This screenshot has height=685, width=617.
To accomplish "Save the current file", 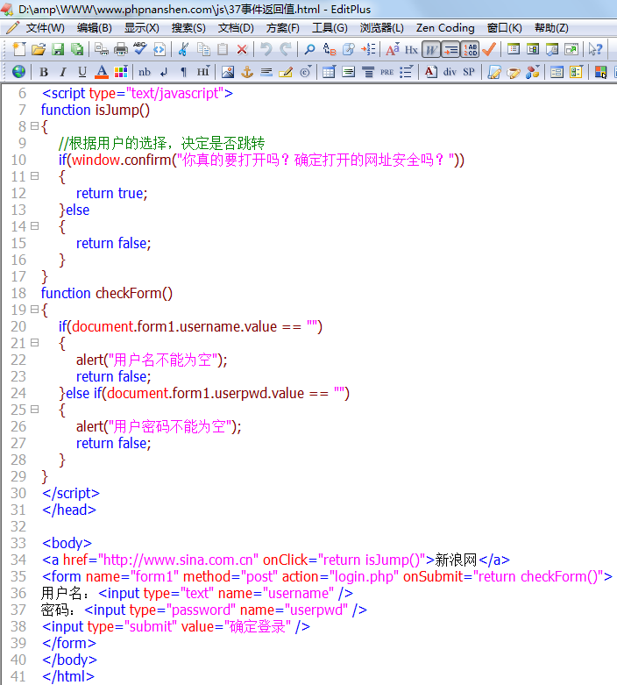I will (x=58, y=49).
